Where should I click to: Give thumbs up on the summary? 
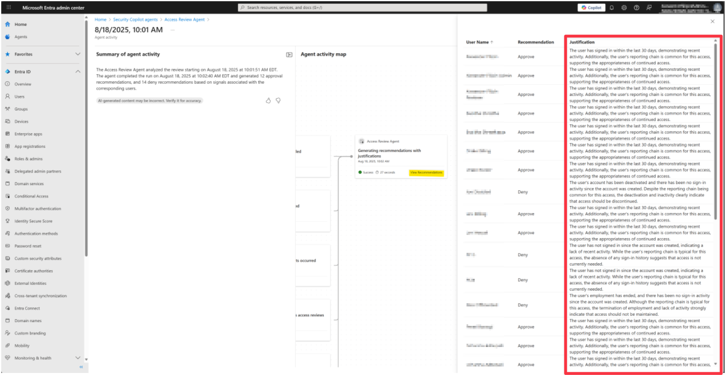(x=268, y=101)
